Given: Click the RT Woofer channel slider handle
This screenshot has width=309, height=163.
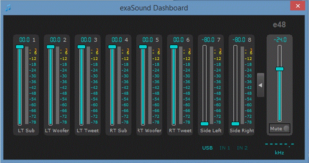Looking at the screenshot, I should (143, 47).
